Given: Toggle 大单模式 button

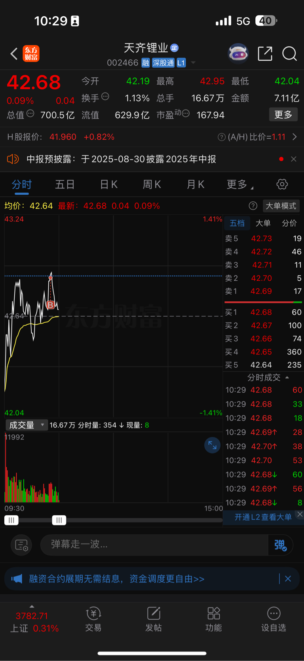Looking at the screenshot, I should [281, 206].
